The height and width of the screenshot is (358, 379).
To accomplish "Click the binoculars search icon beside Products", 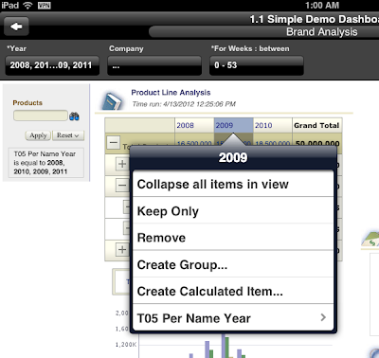I will (74, 116).
